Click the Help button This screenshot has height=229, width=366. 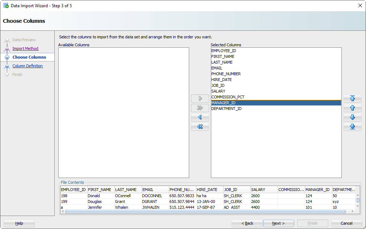point(18,223)
